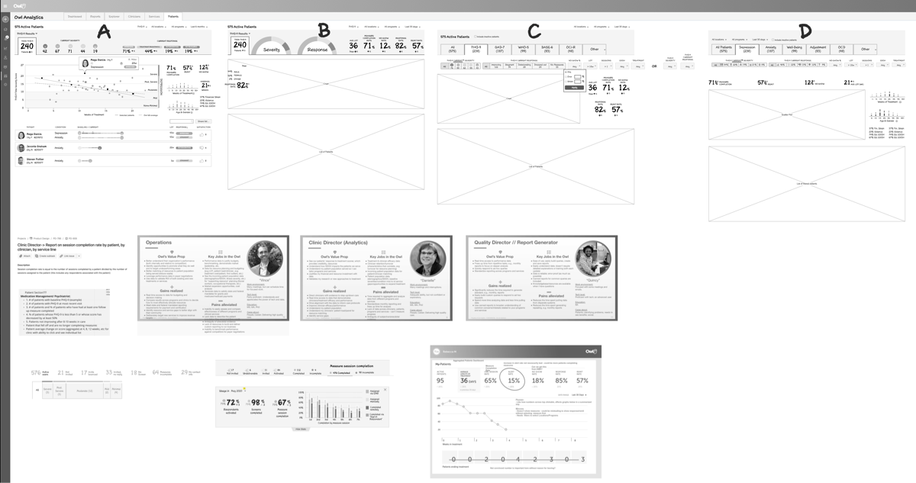The height and width of the screenshot is (483, 916).
Task: Click Maya Garcia's Depression baseline slider
Action: click(x=101, y=133)
